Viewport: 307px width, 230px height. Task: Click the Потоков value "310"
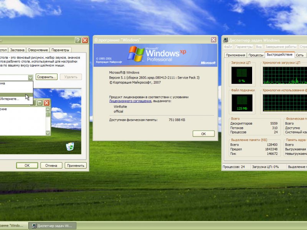point(275,128)
